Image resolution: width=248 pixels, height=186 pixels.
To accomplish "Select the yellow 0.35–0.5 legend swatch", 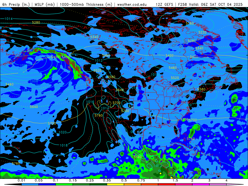I will click(115, 184).
